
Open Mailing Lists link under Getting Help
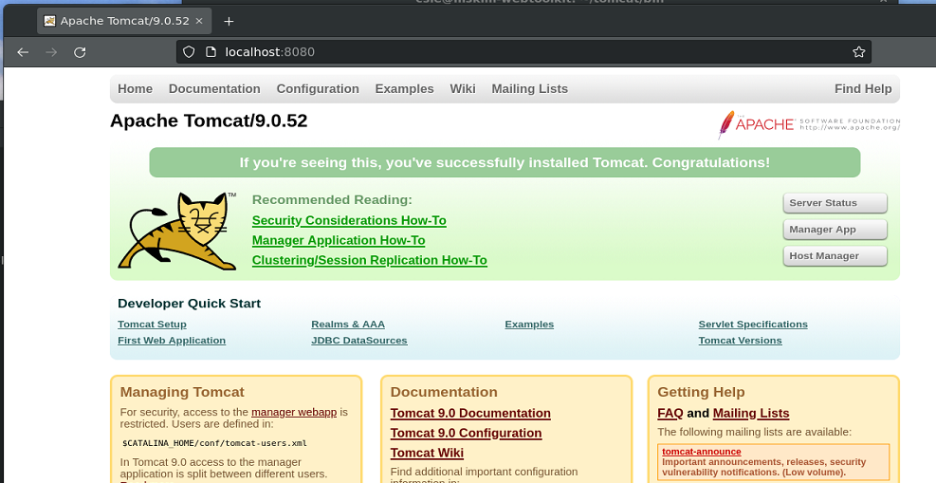coord(751,413)
